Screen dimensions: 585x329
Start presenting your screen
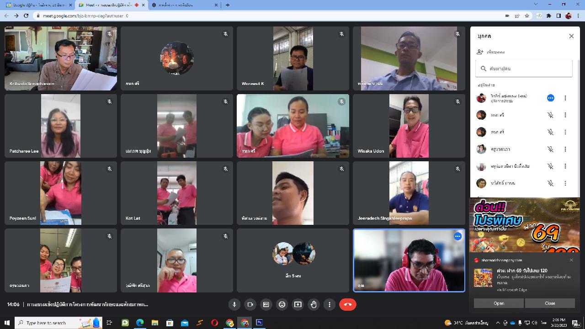(x=298, y=304)
